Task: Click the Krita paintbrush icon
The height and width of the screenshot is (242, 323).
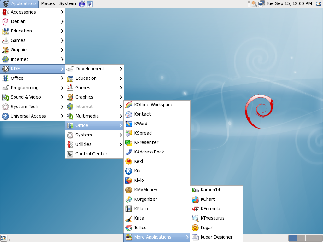Action: tap(129, 218)
